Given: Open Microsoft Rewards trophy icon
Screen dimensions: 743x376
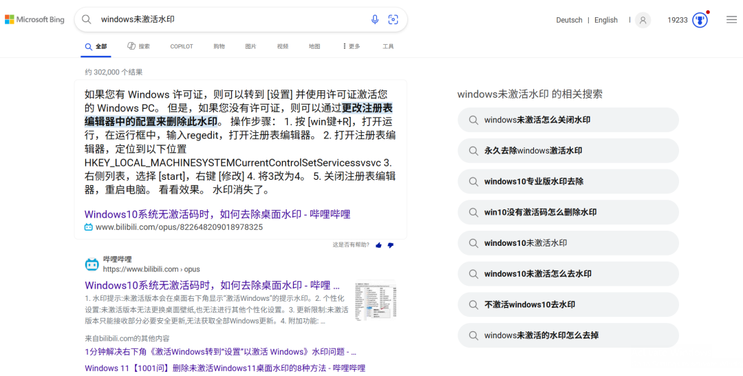Looking at the screenshot, I should pyautogui.click(x=700, y=20).
